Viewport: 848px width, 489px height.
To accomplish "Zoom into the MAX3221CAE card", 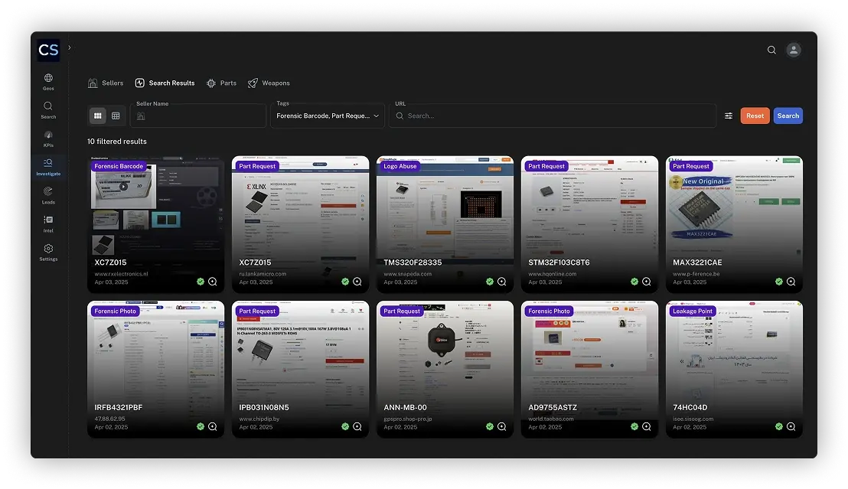I will click(x=791, y=282).
